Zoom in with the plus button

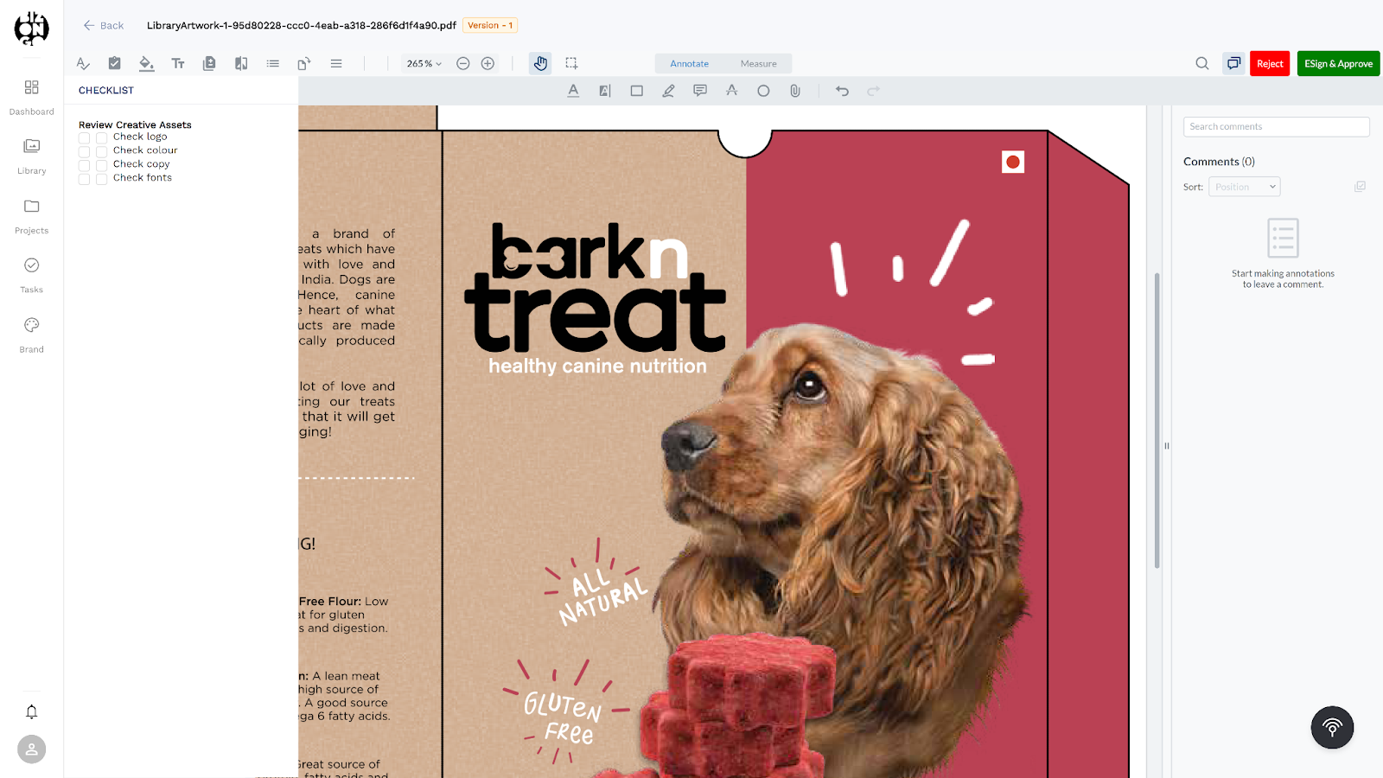coord(488,63)
